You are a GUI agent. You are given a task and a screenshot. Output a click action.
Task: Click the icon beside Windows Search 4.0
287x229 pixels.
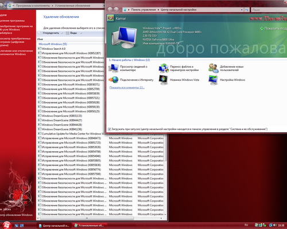[x=40, y=49]
